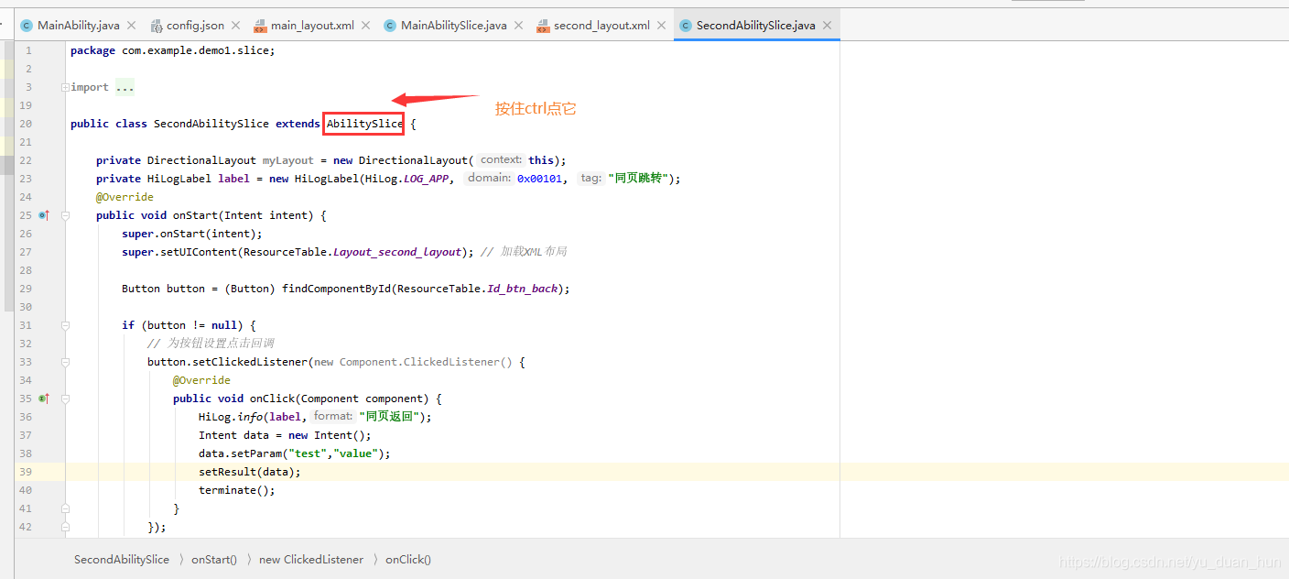Switch to main_layout.xml tab
This screenshot has width=1289, height=579.
[x=312, y=26]
